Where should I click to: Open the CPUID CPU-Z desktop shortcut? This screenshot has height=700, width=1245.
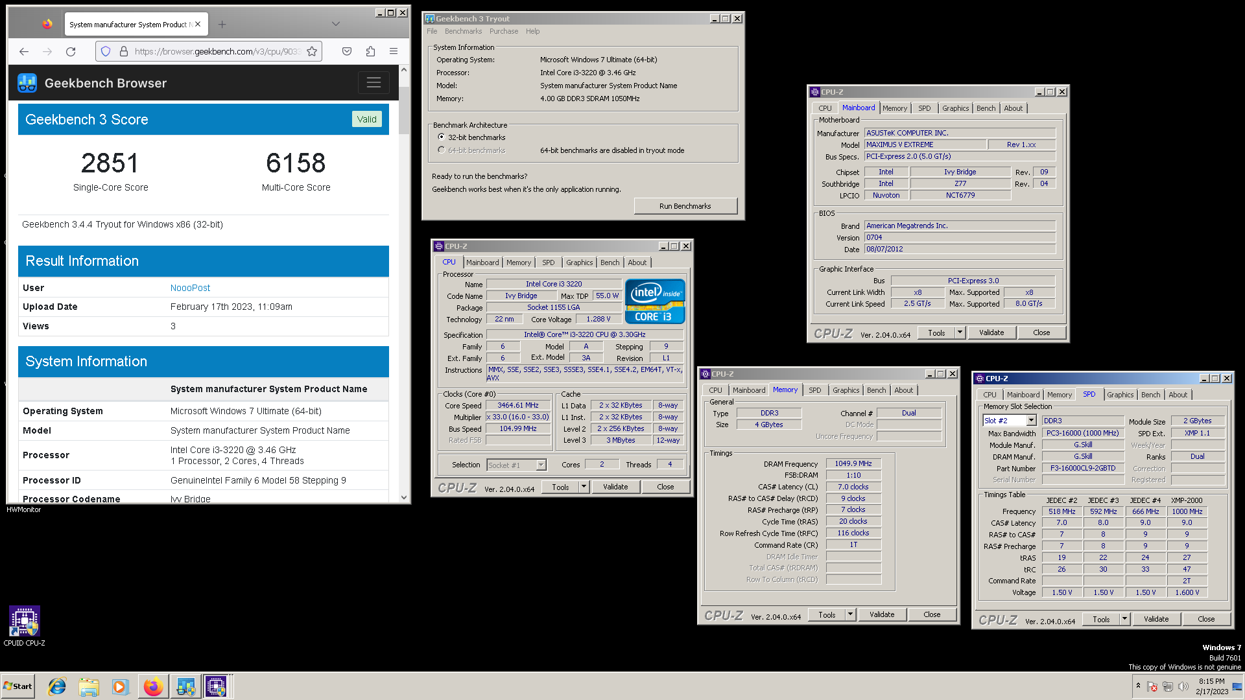pos(25,626)
